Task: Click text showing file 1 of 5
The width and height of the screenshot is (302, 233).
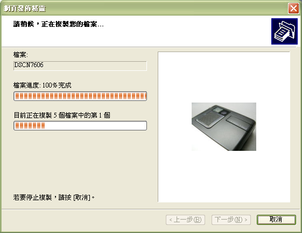Action: click(x=62, y=115)
